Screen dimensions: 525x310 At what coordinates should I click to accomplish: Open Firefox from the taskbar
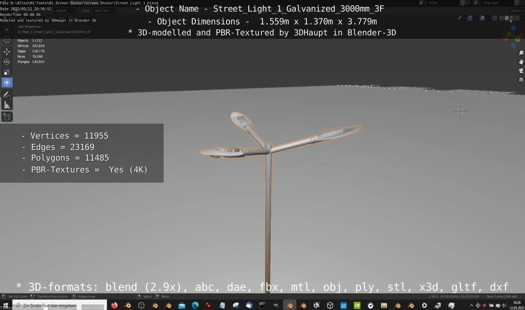coord(114,305)
